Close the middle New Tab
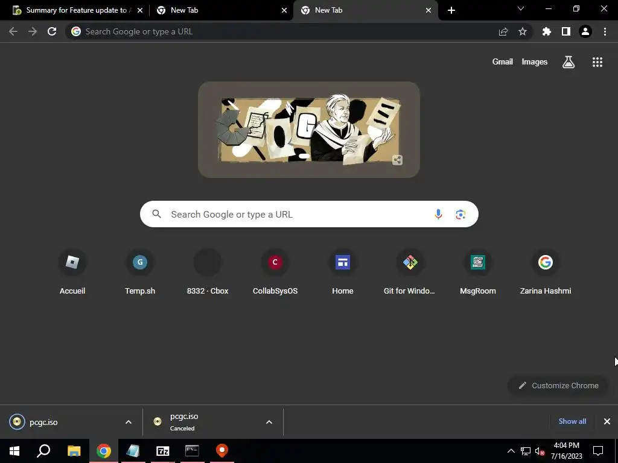Image resolution: width=618 pixels, height=463 pixels. (x=284, y=10)
